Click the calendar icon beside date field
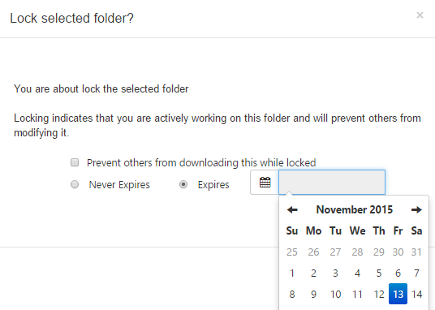Viewport: 435px width, 310px height. (x=265, y=183)
